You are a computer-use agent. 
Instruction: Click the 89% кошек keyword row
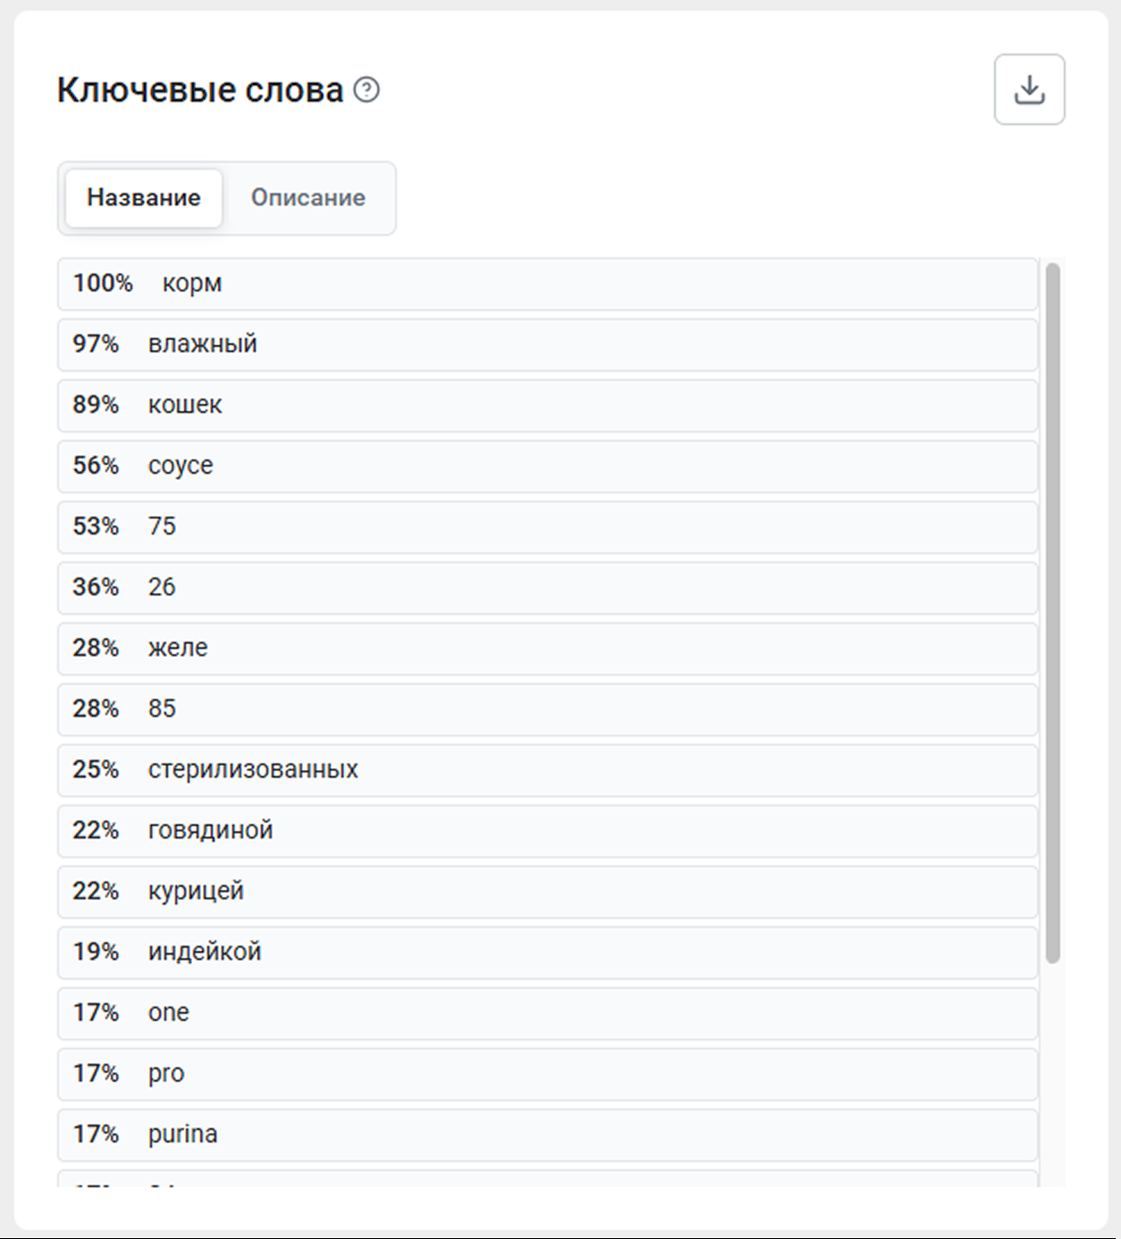(547, 406)
